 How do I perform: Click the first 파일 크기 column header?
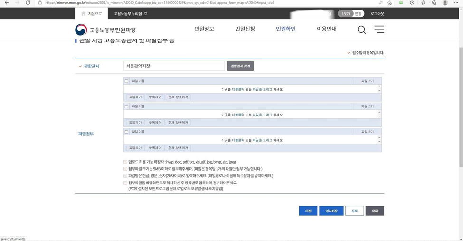(368, 81)
